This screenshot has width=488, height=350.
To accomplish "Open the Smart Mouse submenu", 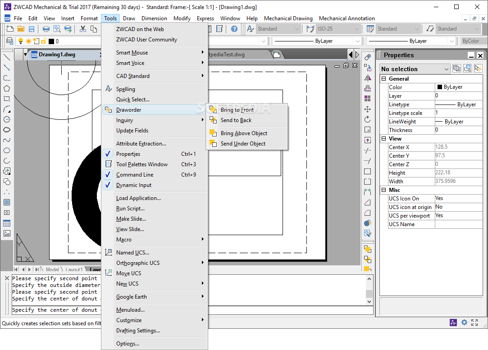I will point(155,53).
